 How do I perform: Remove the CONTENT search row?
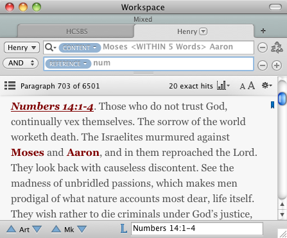click(263, 47)
